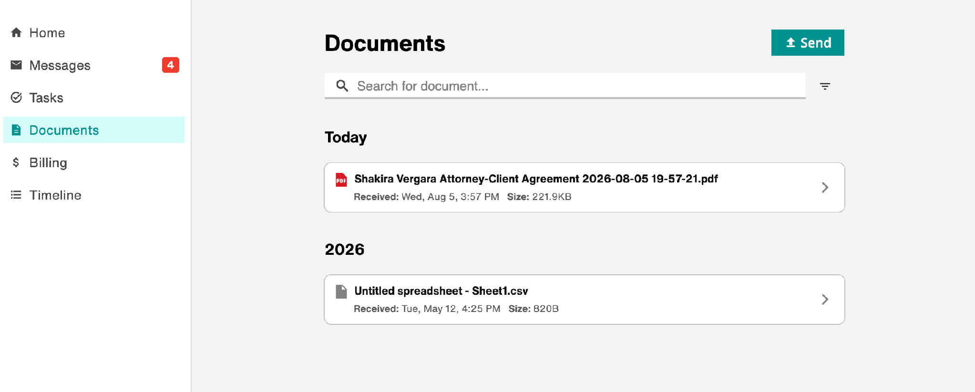Open the document filter icon
This screenshot has height=392, width=975.
825,86
